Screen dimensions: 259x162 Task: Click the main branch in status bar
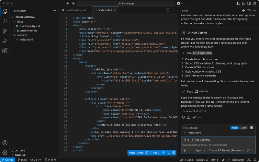22,160
